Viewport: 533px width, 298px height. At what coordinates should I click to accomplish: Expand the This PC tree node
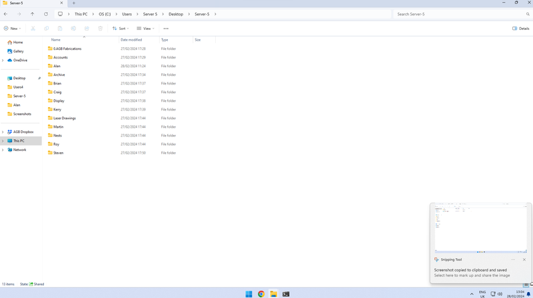click(x=3, y=141)
